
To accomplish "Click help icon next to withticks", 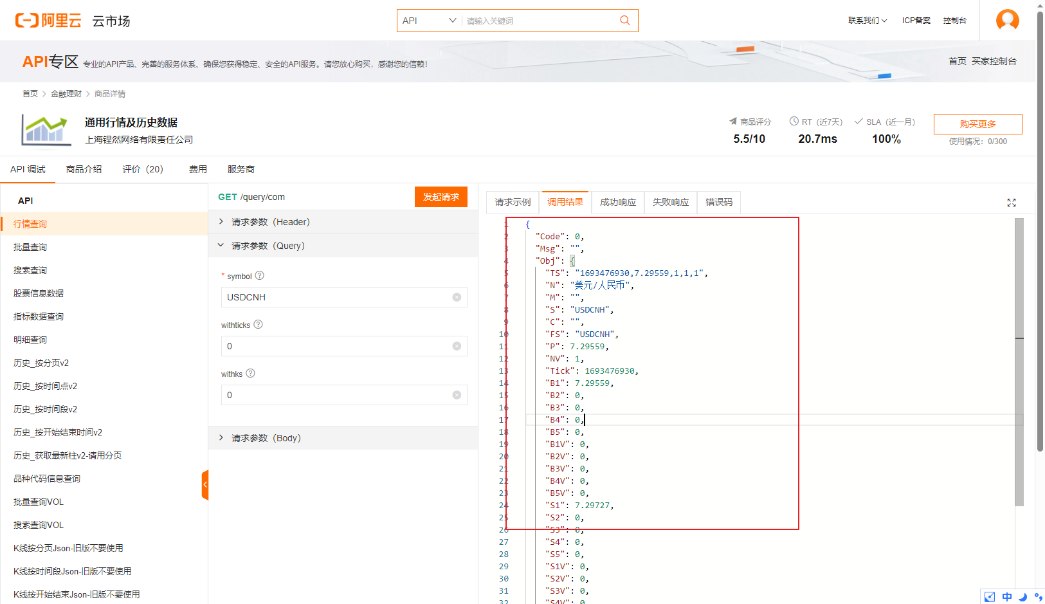I will (258, 324).
